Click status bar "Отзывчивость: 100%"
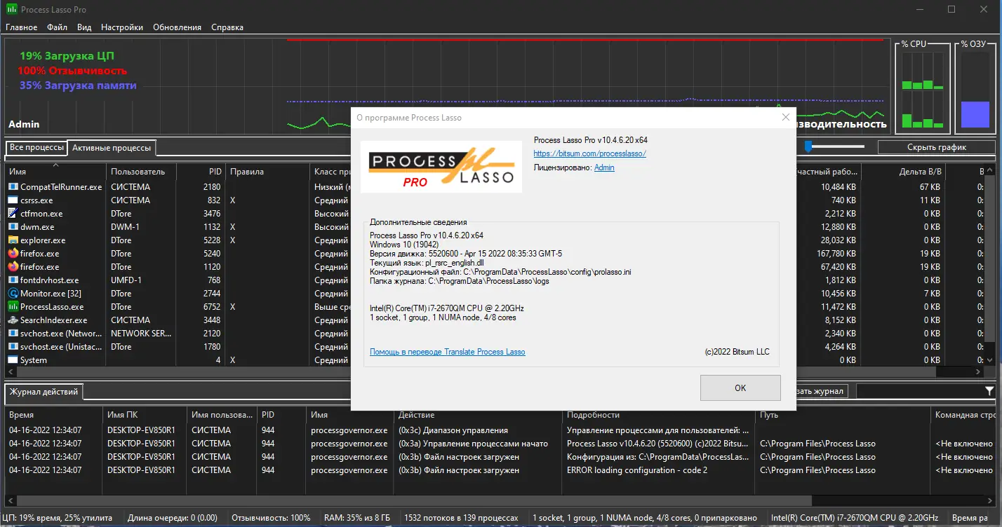This screenshot has height=527, width=1002. pos(271,518)
